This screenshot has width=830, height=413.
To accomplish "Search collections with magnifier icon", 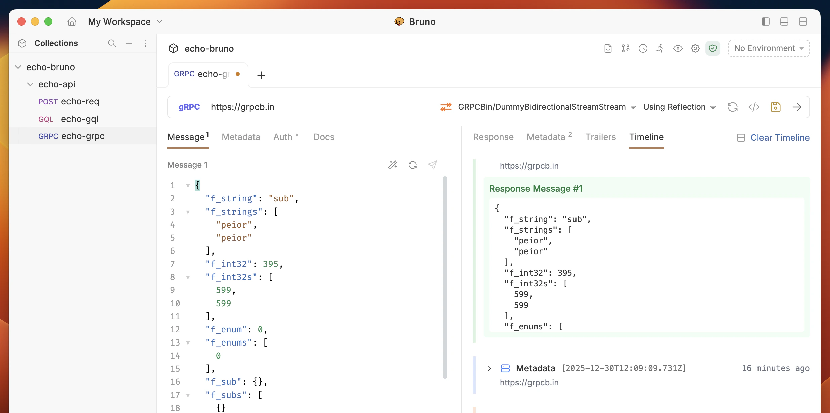I will coord(112,43).
